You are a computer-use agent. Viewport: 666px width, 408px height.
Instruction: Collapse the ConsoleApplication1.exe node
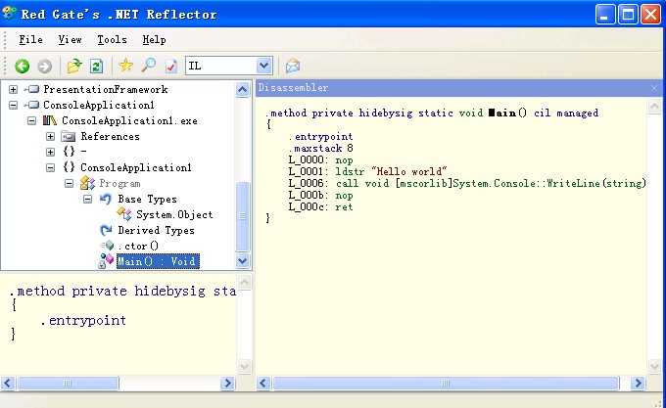(32, 121)
